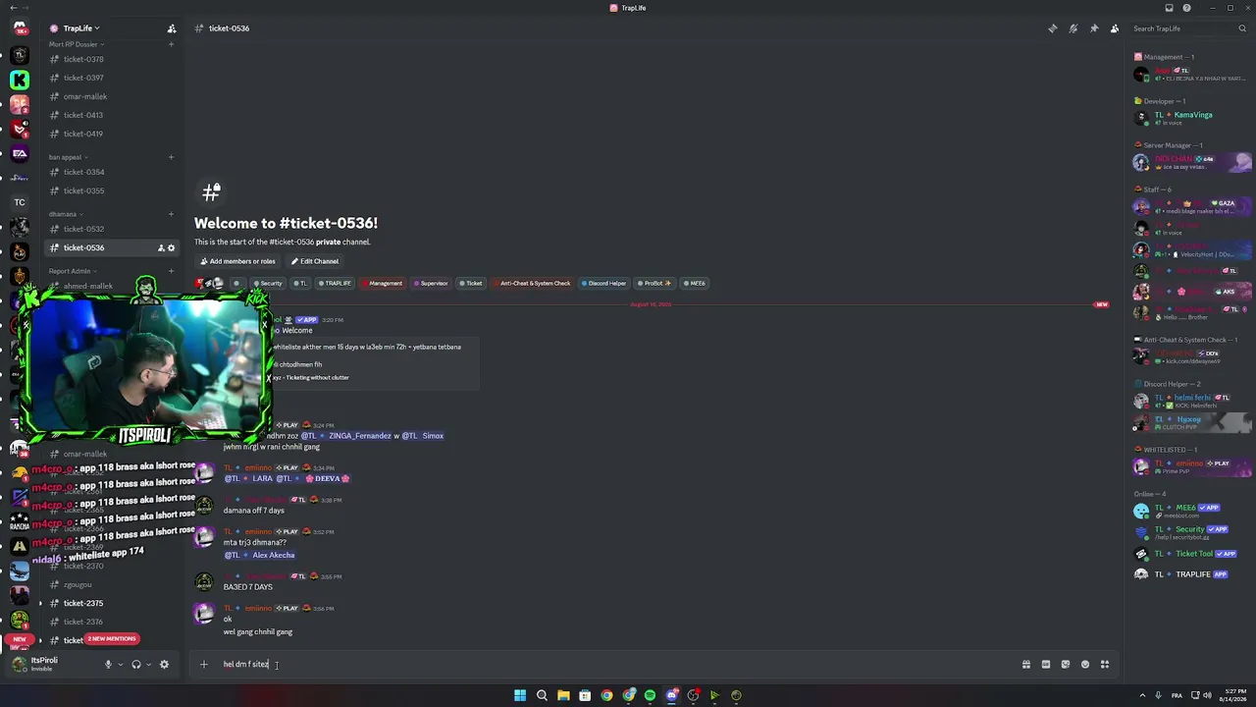Click Add members or roles button
The width and height of the screenshot is (1256, 707).
click(x=237, y=261)
